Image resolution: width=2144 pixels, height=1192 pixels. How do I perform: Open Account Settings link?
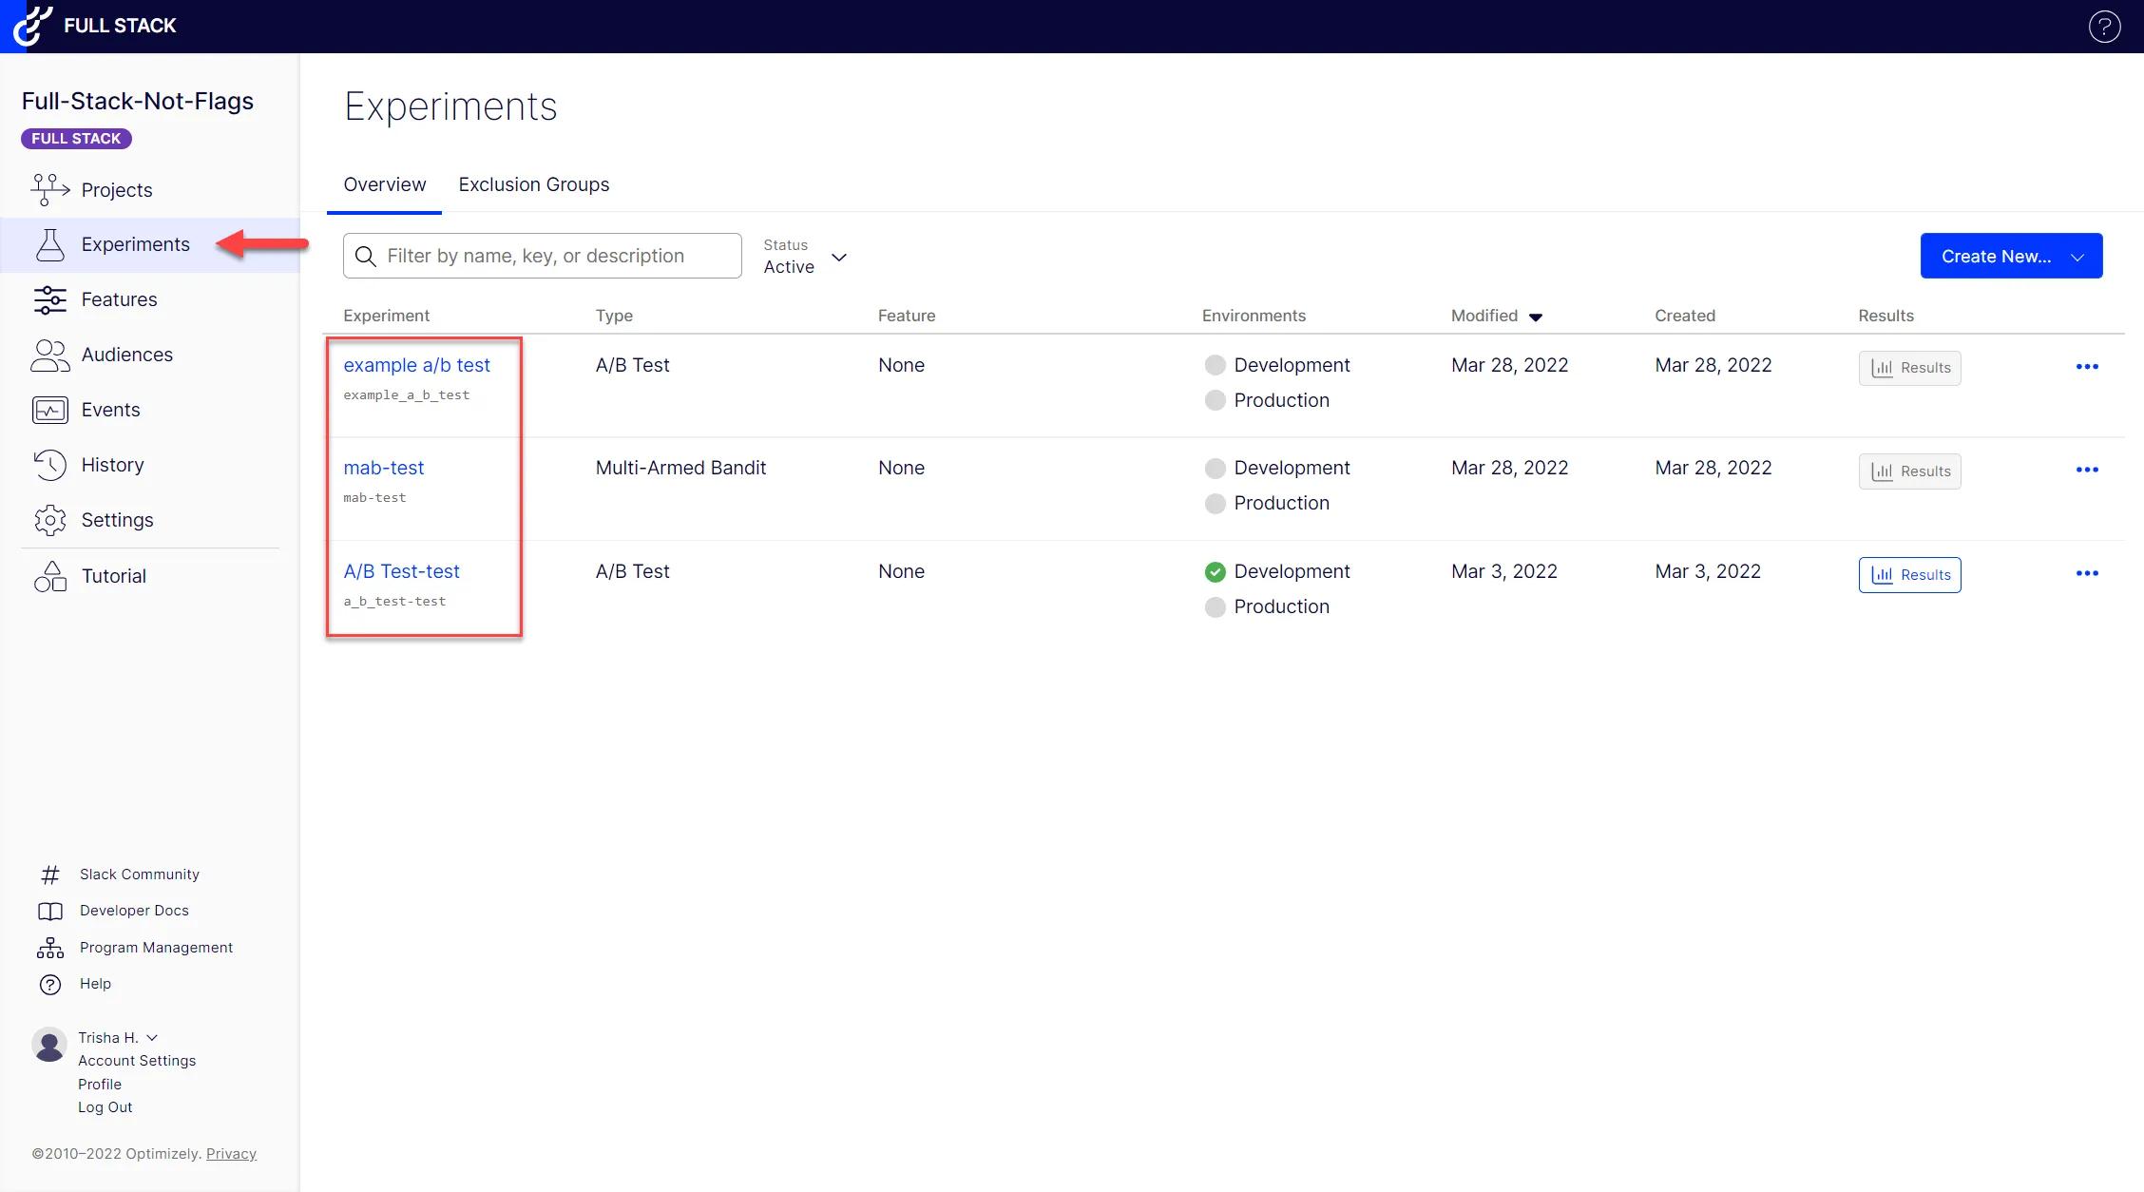tap(137, 1061)
